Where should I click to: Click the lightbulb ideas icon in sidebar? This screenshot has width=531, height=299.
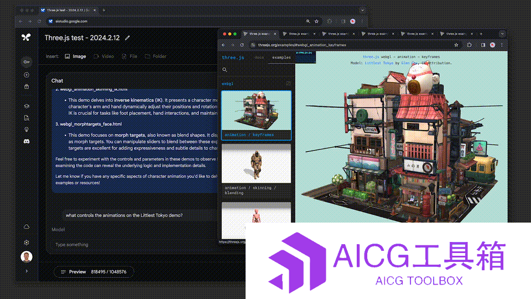pos(27,130)
